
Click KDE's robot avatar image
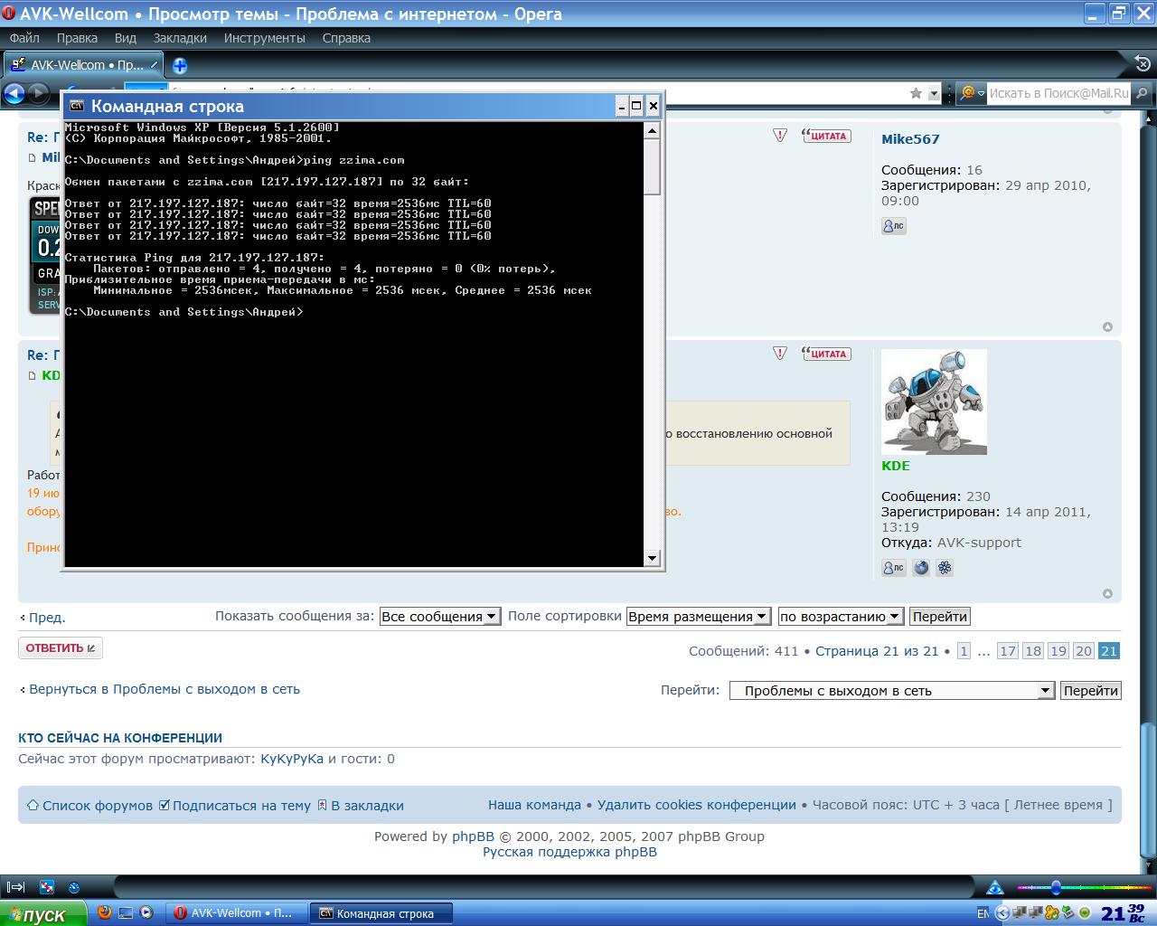[x=934, y=402]
